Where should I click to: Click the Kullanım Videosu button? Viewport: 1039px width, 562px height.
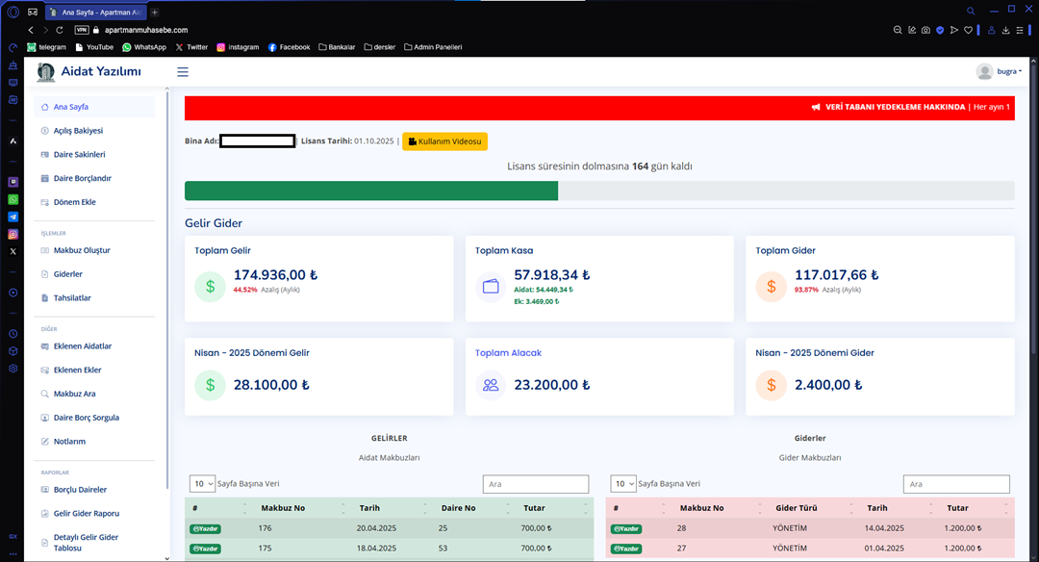point(444,141)
